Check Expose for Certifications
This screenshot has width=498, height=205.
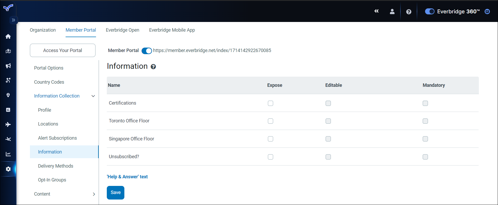click(x=271, y=103)
